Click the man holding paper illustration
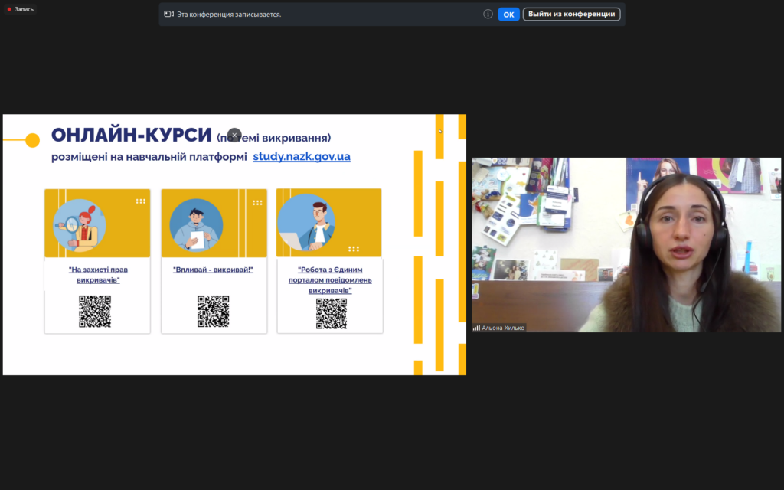Screen dimensions: 784x490 [x=197, y=225]
